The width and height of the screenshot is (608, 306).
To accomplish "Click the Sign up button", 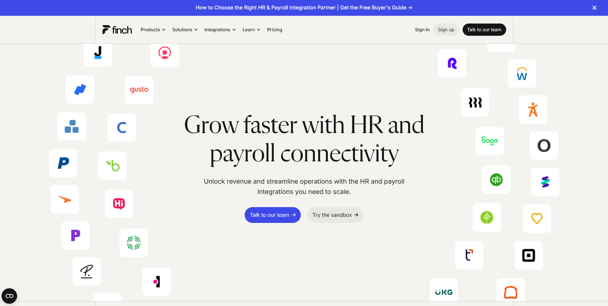I will click(446, 30).
